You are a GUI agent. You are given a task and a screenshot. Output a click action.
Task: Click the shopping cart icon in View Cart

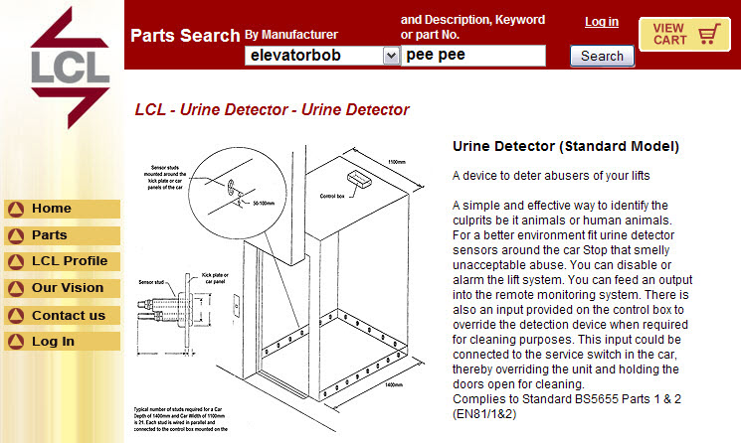(709, 34)
